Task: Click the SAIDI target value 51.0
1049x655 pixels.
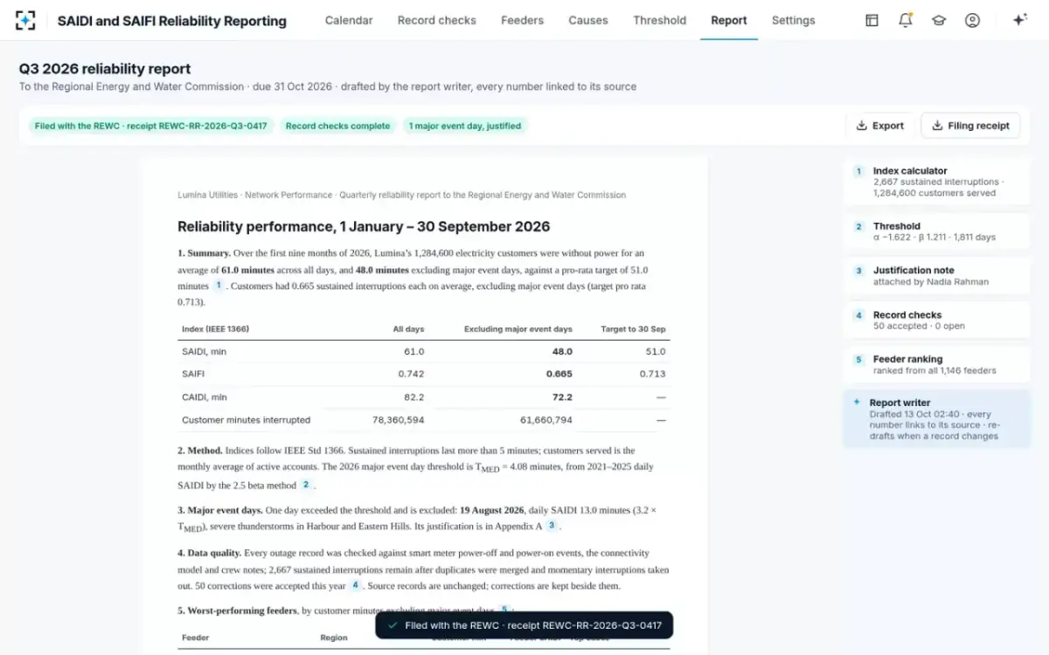Action: (x=655, y=352)
